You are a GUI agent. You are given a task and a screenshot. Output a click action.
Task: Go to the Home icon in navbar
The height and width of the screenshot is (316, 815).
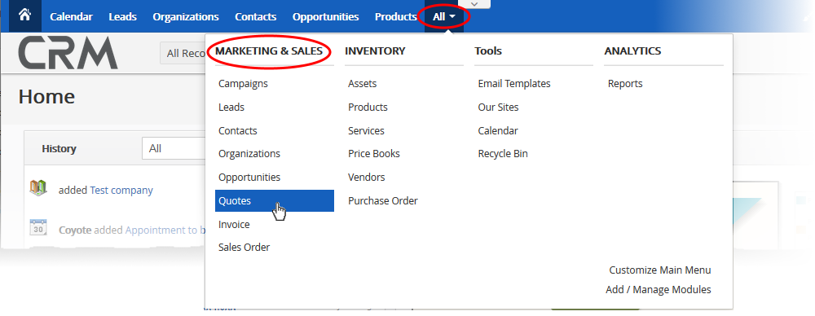24,15
